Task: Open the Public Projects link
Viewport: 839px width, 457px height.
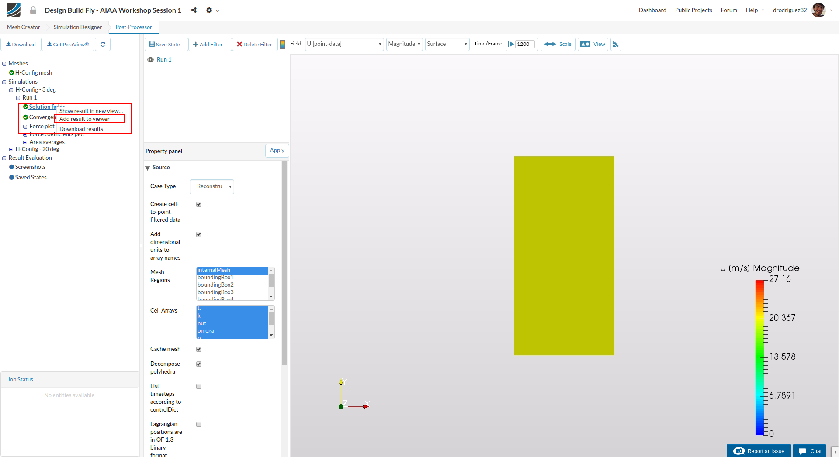Action: (693, 10)
